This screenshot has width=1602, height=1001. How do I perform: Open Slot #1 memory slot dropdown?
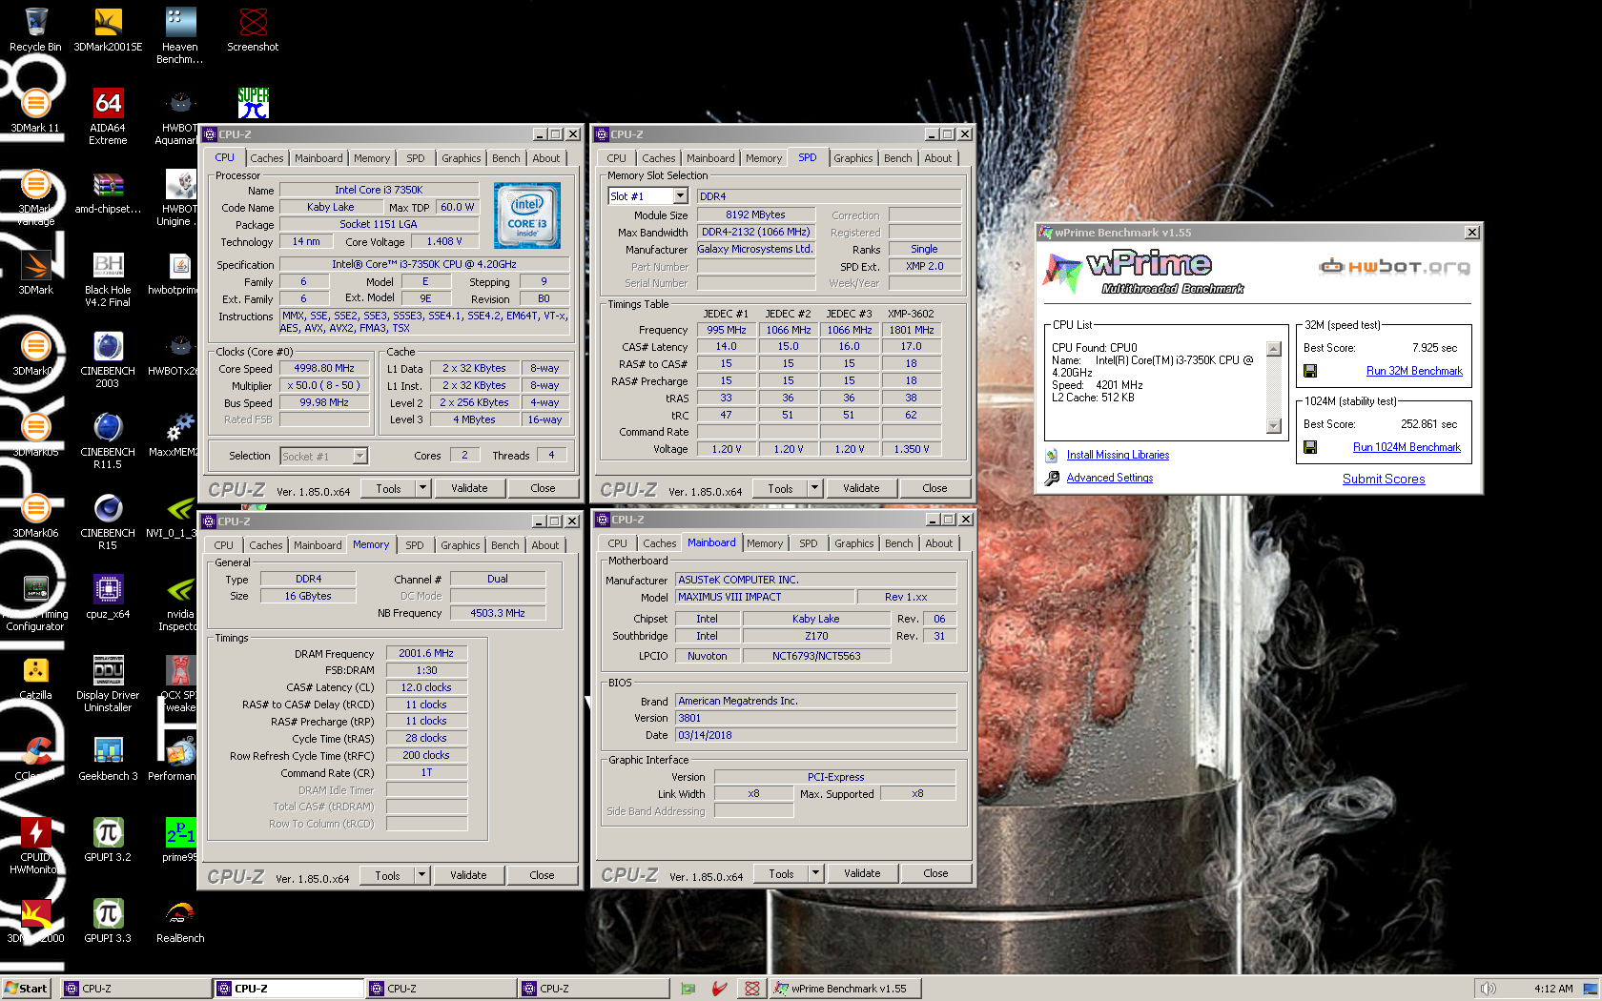tap(681, 196)
